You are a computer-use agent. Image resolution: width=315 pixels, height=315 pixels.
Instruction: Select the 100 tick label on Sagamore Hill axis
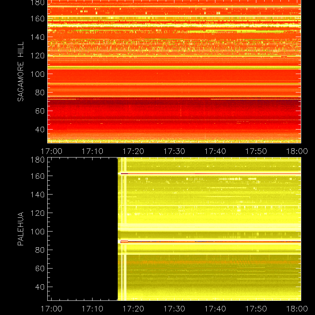pyautogui.click(x=37, y=74)
